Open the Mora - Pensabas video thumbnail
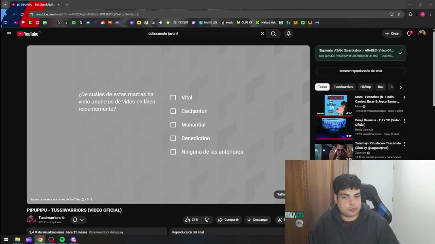435x244 pixels. tap(334, 105)
